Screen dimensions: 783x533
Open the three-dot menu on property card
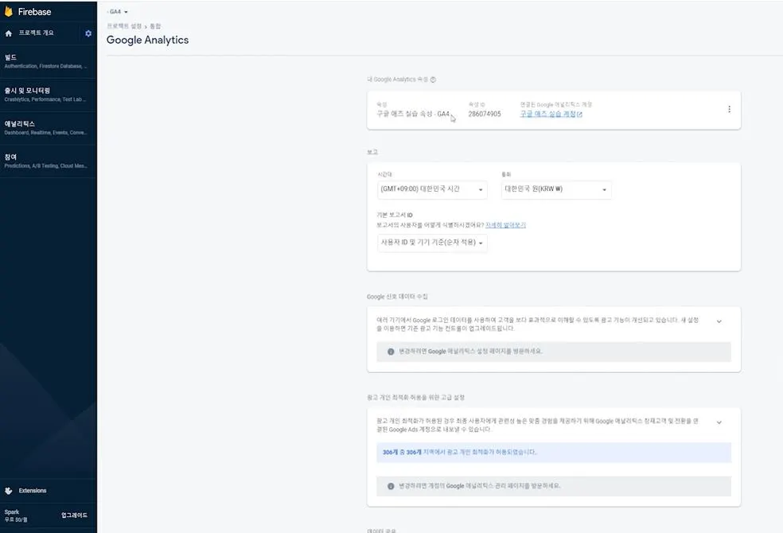coord(729,109)
